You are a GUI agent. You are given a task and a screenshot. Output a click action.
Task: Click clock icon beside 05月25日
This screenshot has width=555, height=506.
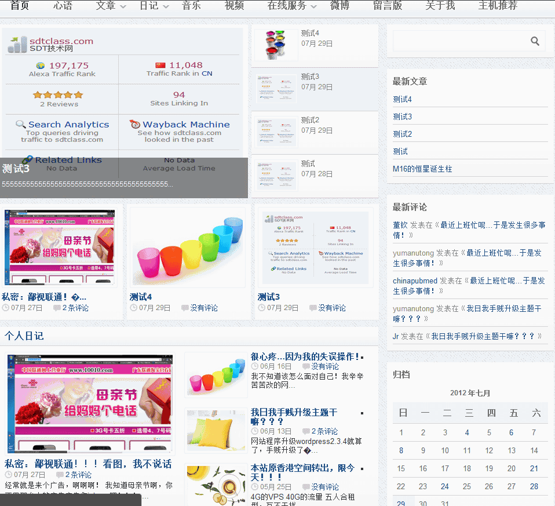(254, 487)
